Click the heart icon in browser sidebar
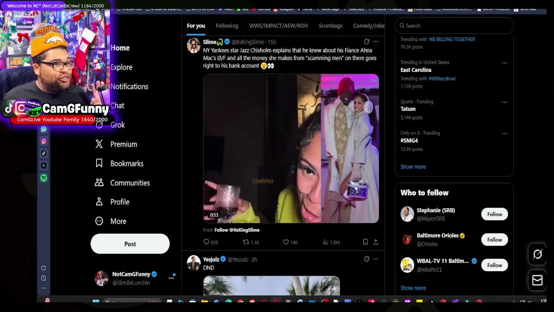 pyautogui.click(x=43, y=268)
